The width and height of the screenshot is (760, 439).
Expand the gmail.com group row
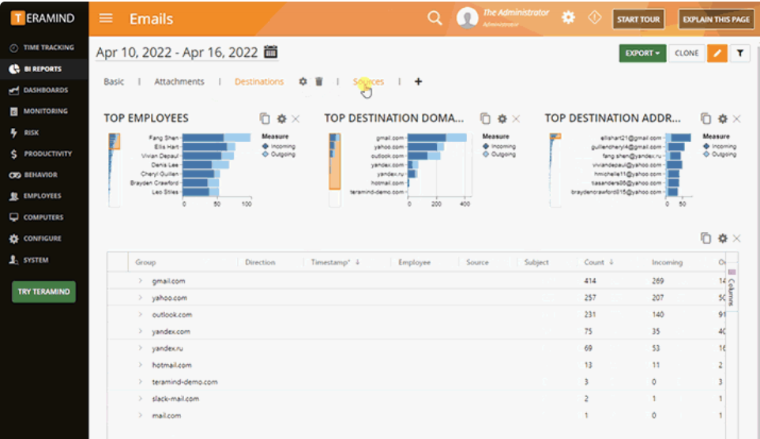pos(140,280)
